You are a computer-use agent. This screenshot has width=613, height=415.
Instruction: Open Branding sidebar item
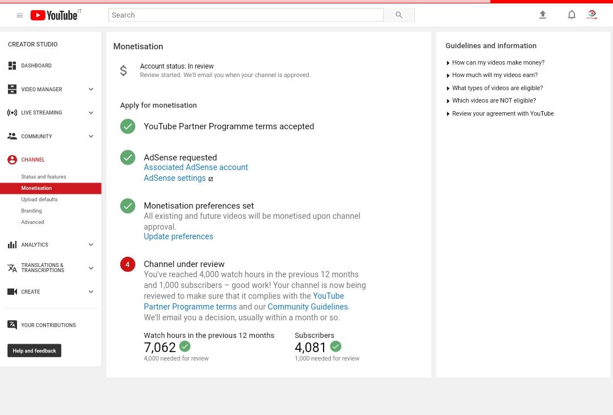coord(31,211)
